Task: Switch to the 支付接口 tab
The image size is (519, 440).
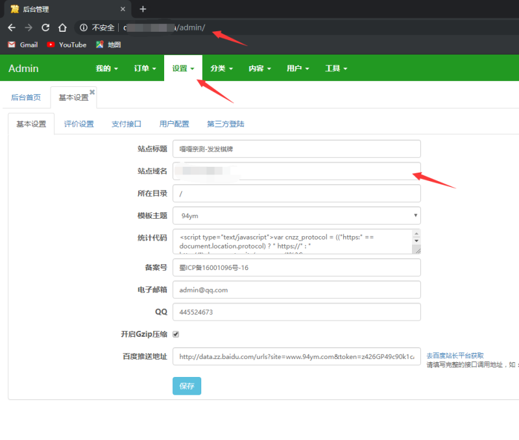Action: click(127, 124)
